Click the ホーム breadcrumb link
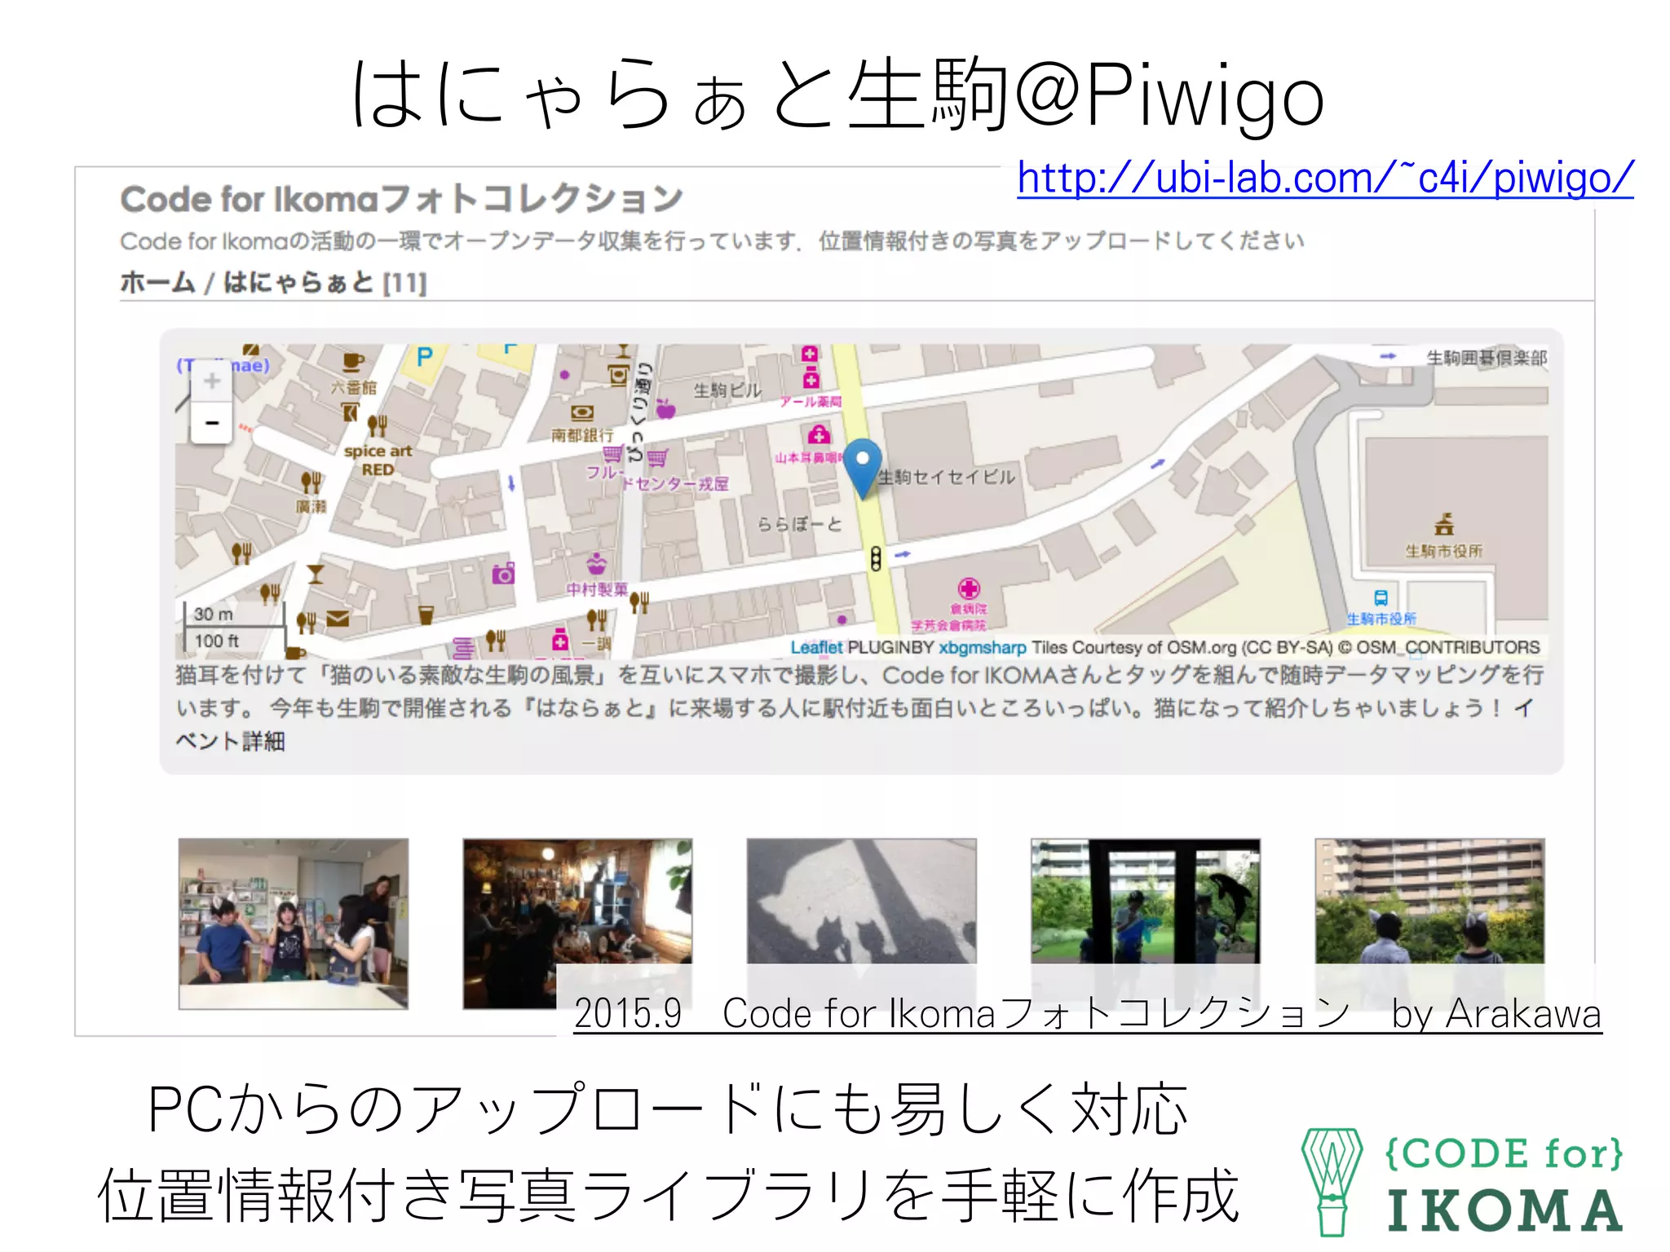This screenshot has height=1252, width=1670. coord(157,282)
